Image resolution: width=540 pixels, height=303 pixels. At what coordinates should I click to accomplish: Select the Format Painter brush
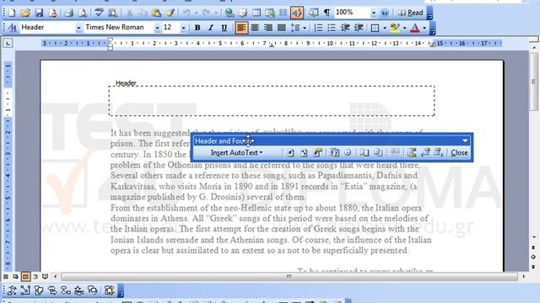[x=170, y=13]
